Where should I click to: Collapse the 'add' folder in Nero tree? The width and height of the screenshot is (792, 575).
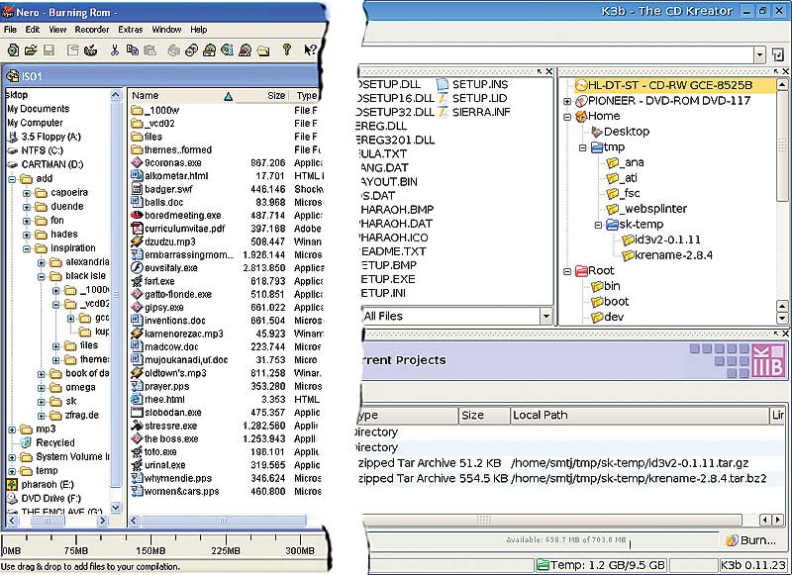(12, 179)
